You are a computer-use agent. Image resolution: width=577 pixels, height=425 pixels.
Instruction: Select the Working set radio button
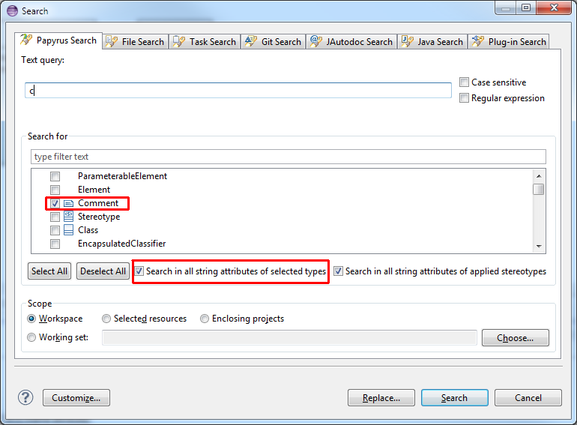pos(31,337)
